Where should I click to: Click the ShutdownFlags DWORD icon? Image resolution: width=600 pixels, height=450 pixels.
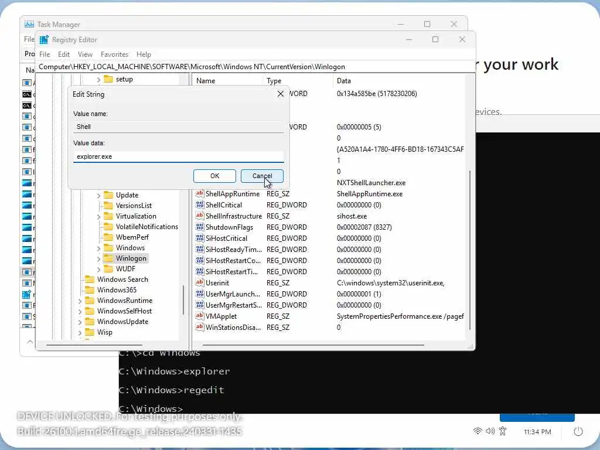tap(199, 227)
